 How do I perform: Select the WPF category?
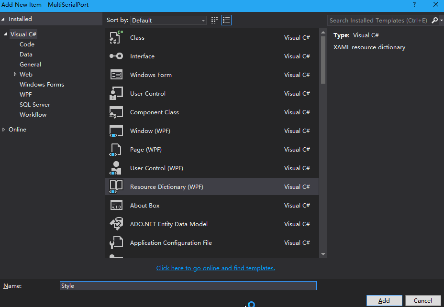pos(25,95)
